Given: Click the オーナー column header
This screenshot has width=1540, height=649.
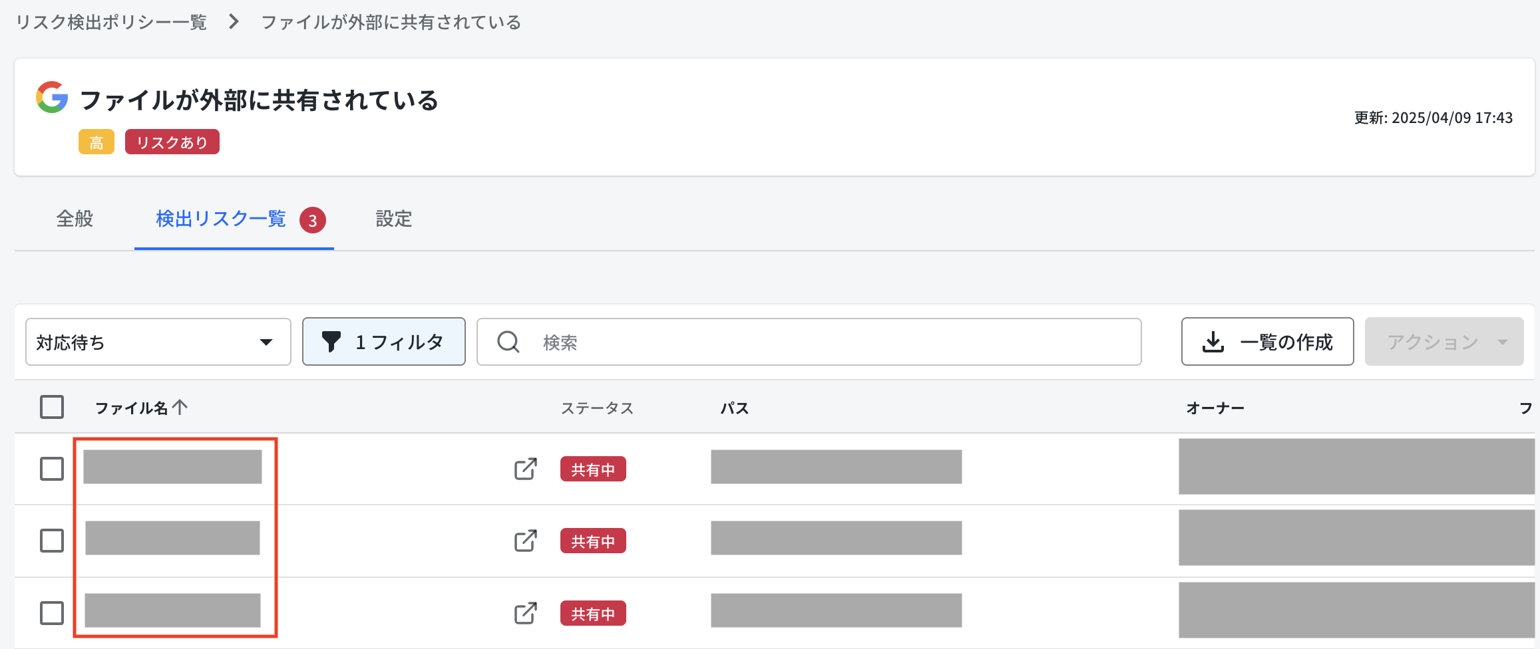Looking at the screenshot, I should pyautogui.click(x=1215, y=408).
